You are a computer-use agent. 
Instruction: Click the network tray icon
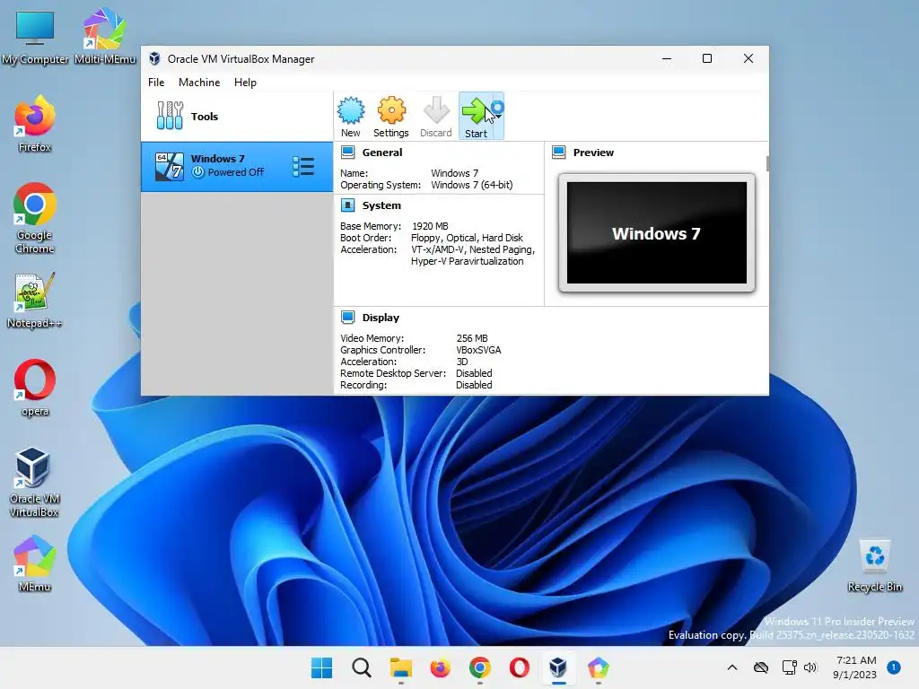point(790,667)
